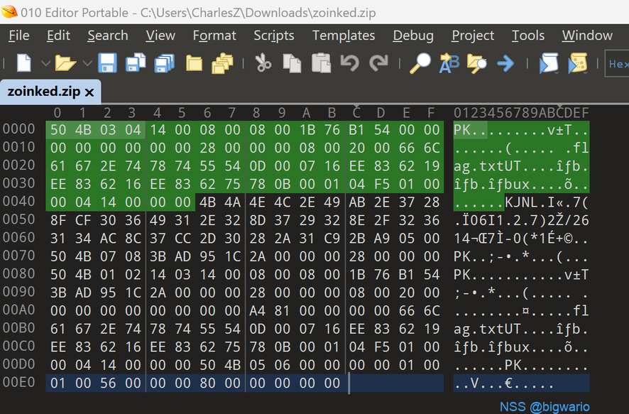Close the zoinked.zip tab
The height and width of the screenshot is (414, 629).
[x=89, y=92]
